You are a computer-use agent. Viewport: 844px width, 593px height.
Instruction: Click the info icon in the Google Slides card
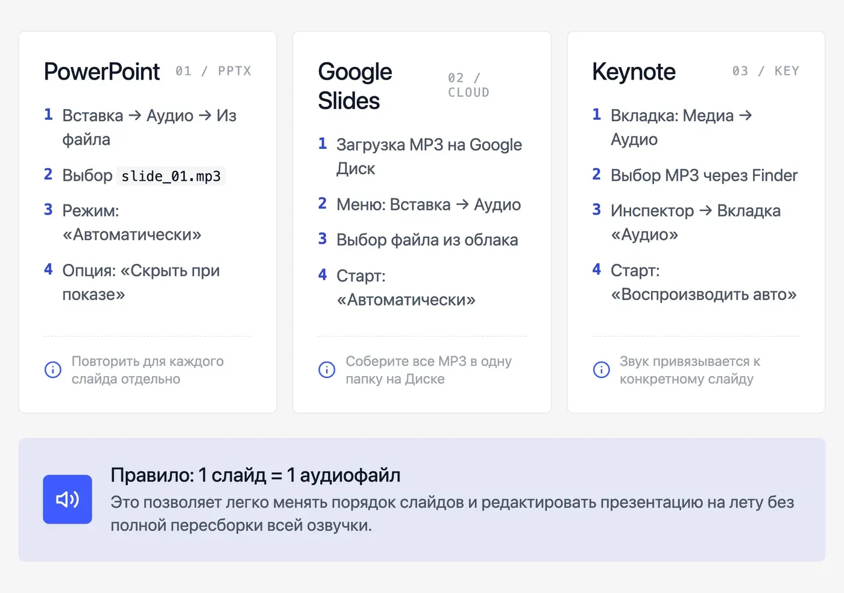coord(327,369)
